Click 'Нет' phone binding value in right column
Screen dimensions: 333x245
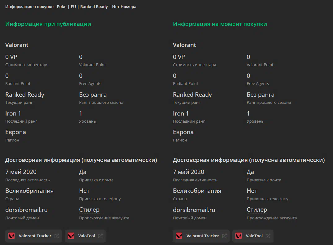click(252, 191)
